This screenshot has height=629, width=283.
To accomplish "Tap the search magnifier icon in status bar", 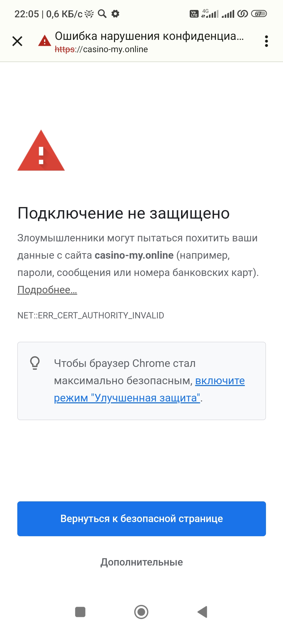I will click(x=102, y=14).
